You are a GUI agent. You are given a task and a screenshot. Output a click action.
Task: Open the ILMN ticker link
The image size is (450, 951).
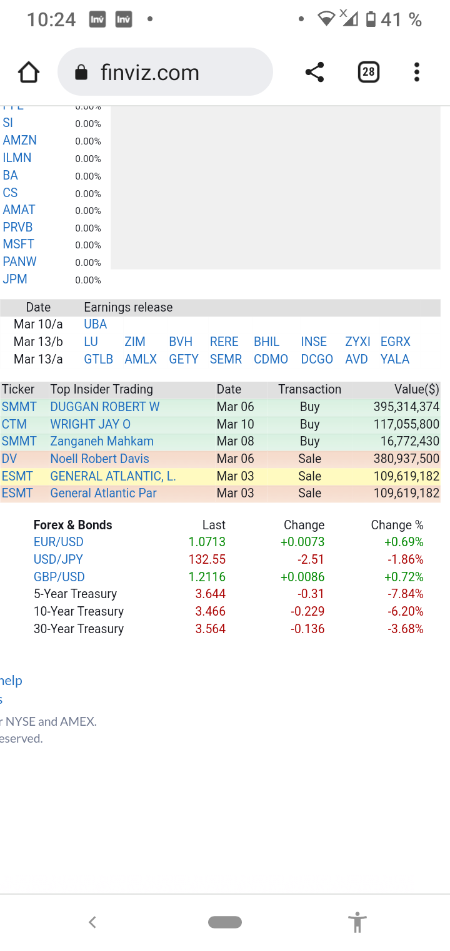point(17,158)
